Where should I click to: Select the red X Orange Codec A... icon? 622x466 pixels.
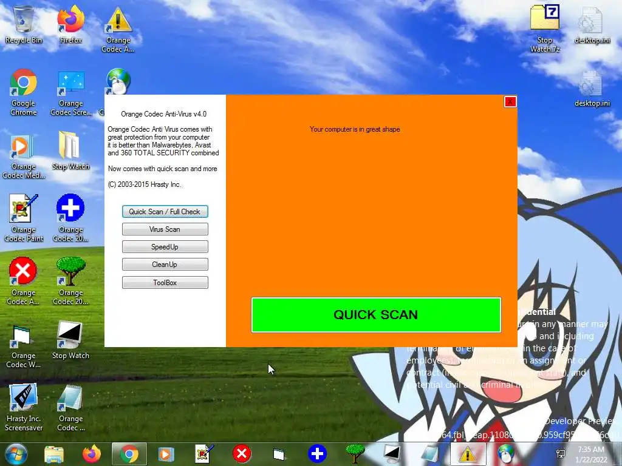click(x=24, y=281)
